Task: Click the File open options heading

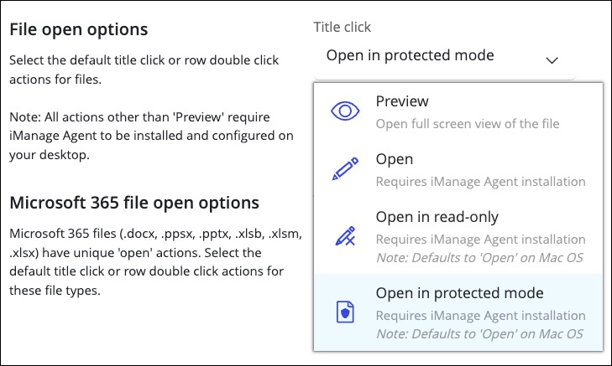Action: pos(79,29)
